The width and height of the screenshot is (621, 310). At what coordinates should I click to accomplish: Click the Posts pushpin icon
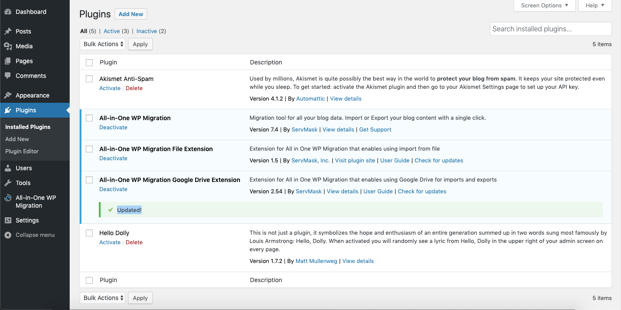(x=8, y=31)
